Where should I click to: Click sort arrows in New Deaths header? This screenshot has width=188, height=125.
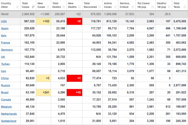point(80,7)
